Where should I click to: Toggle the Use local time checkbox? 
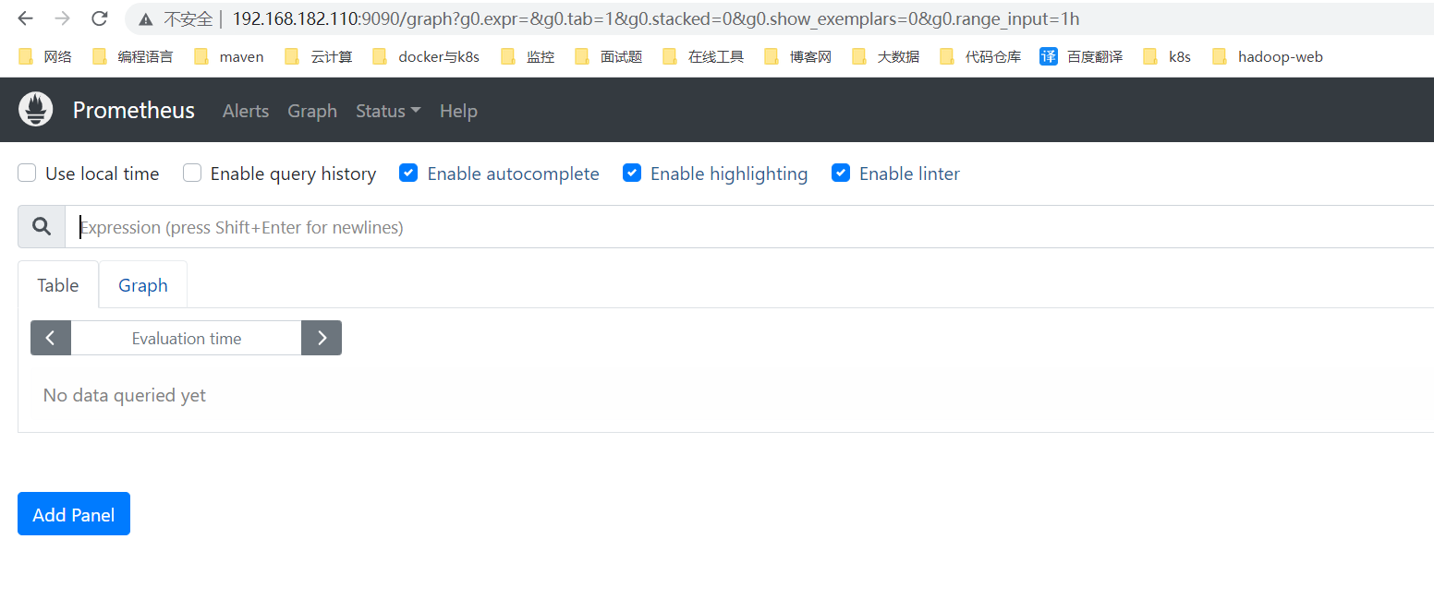point(28,173)
